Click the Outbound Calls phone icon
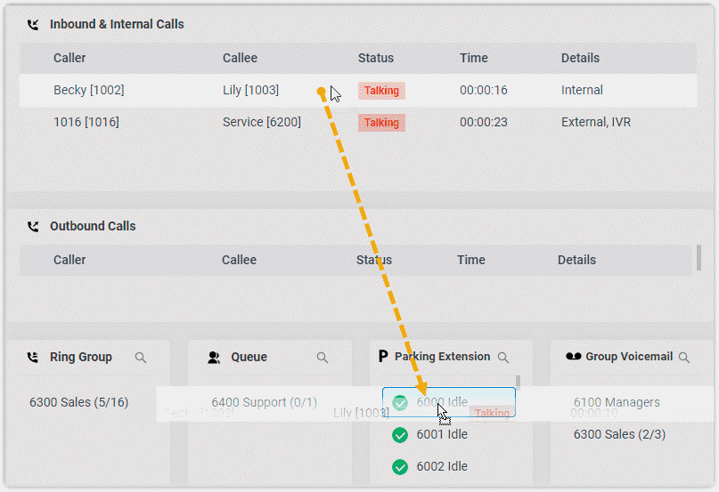The width and height of the screenshot is (719, 492). tap(33, 227)
